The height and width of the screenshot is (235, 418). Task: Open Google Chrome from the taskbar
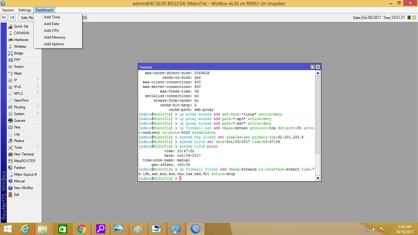(81, 229)
